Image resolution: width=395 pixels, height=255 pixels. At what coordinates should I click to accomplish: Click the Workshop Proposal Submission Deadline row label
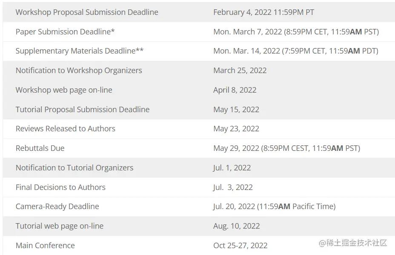(87, 12)
